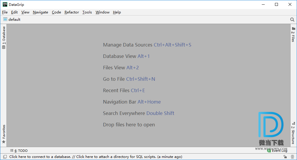Click the DataGrip application icon in title bar

tap(5, 4)
